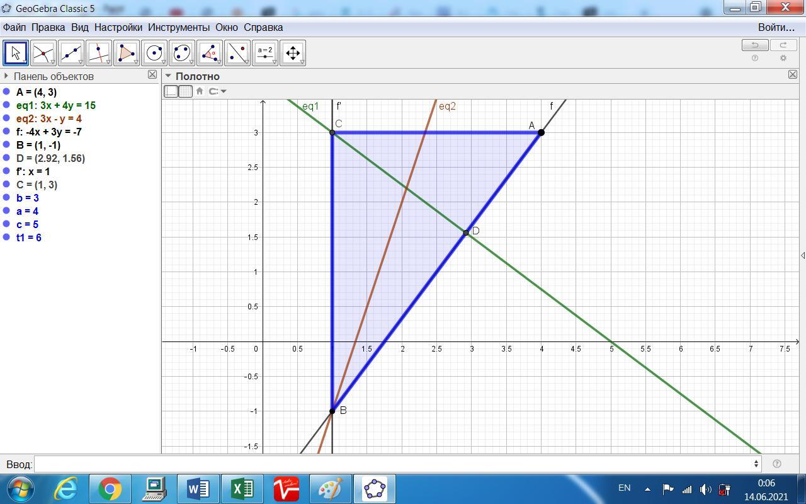
Task: Open the Настройки menu
Action: coord(118,27)
